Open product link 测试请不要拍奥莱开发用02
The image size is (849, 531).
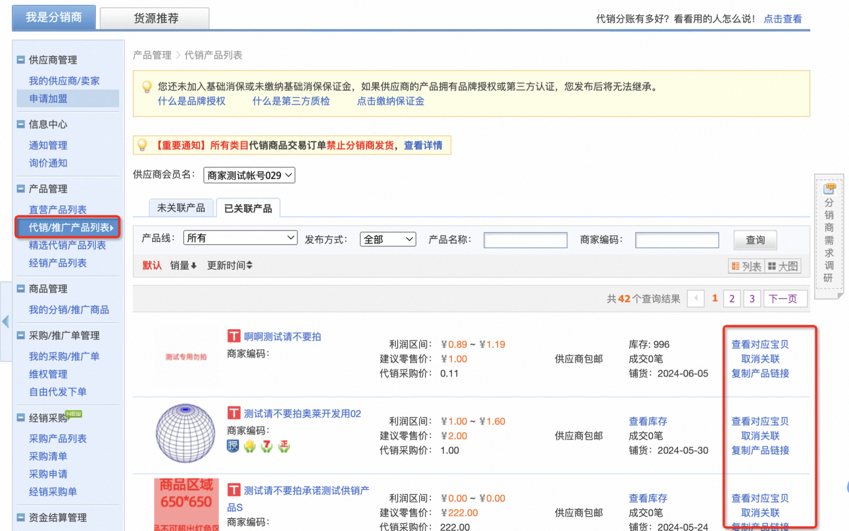(x=302, y=414)
